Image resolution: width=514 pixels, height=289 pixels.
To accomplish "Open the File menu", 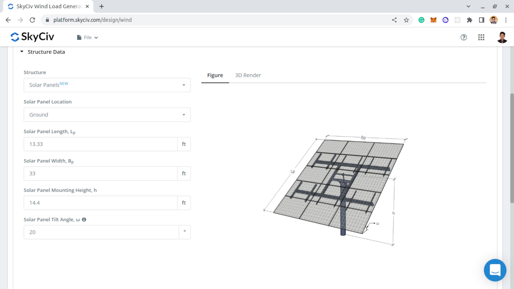I will pos(87,37).
